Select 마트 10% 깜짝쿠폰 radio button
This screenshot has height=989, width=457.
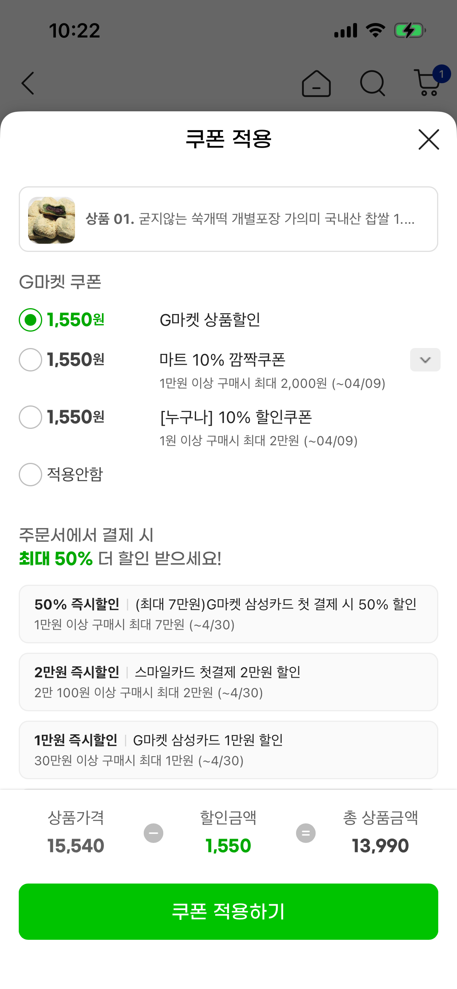30,360
